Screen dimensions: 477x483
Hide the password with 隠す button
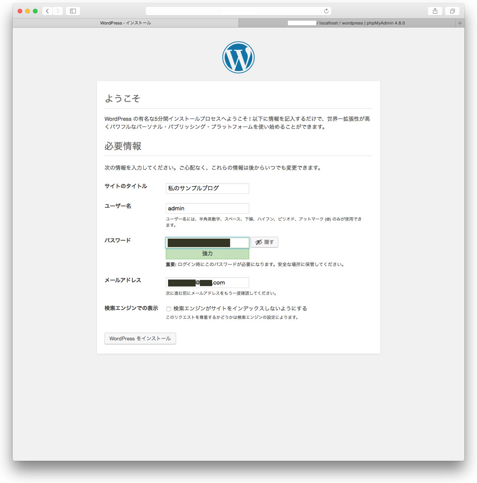click(x=265, y=242)
